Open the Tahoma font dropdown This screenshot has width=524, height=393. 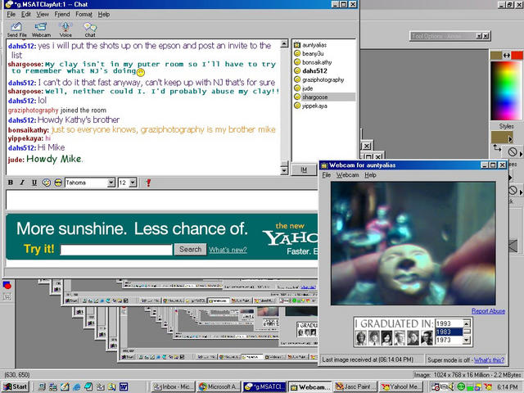click(111, 183)
